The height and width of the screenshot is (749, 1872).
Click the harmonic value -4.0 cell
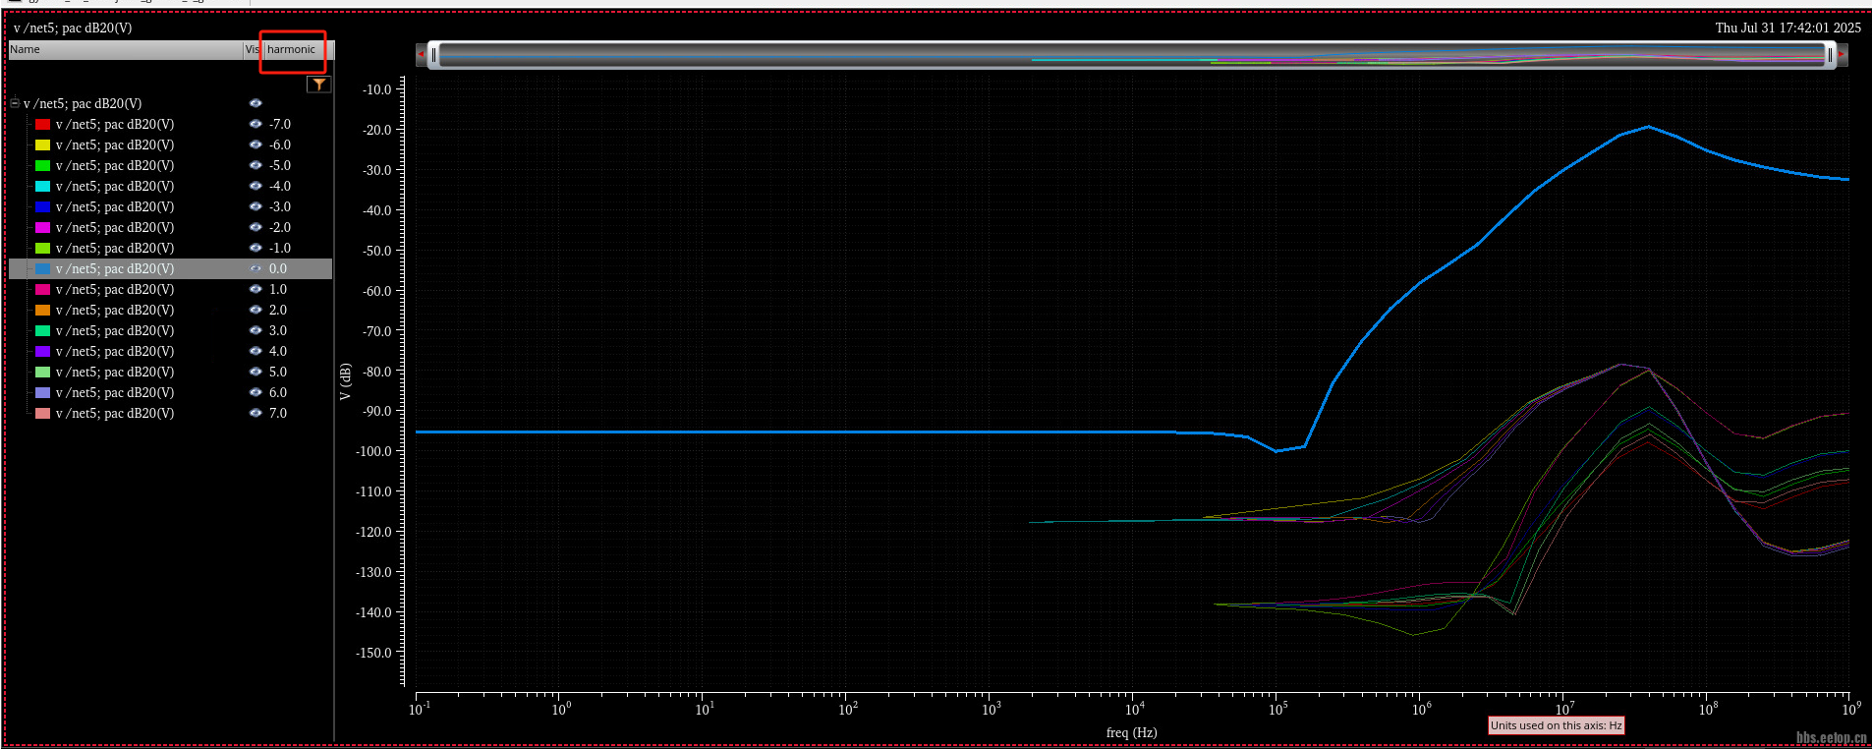tap(280, 186)
